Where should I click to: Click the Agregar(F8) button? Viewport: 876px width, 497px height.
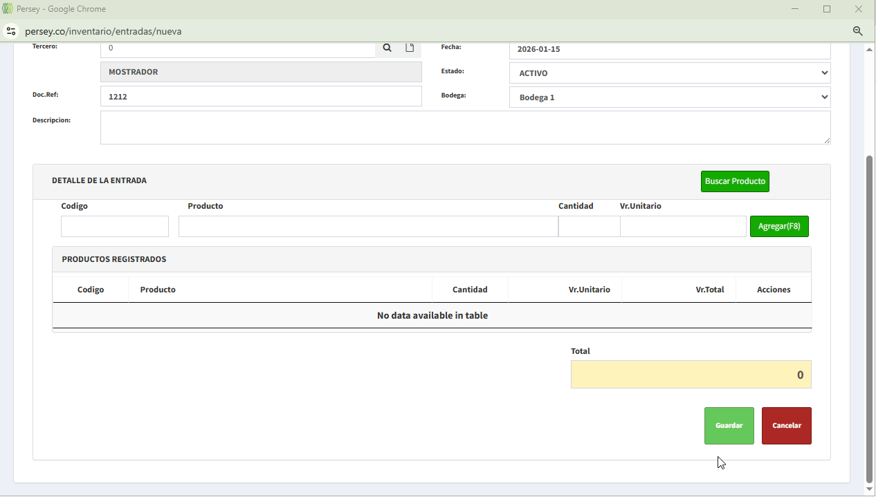coord(779,226)
